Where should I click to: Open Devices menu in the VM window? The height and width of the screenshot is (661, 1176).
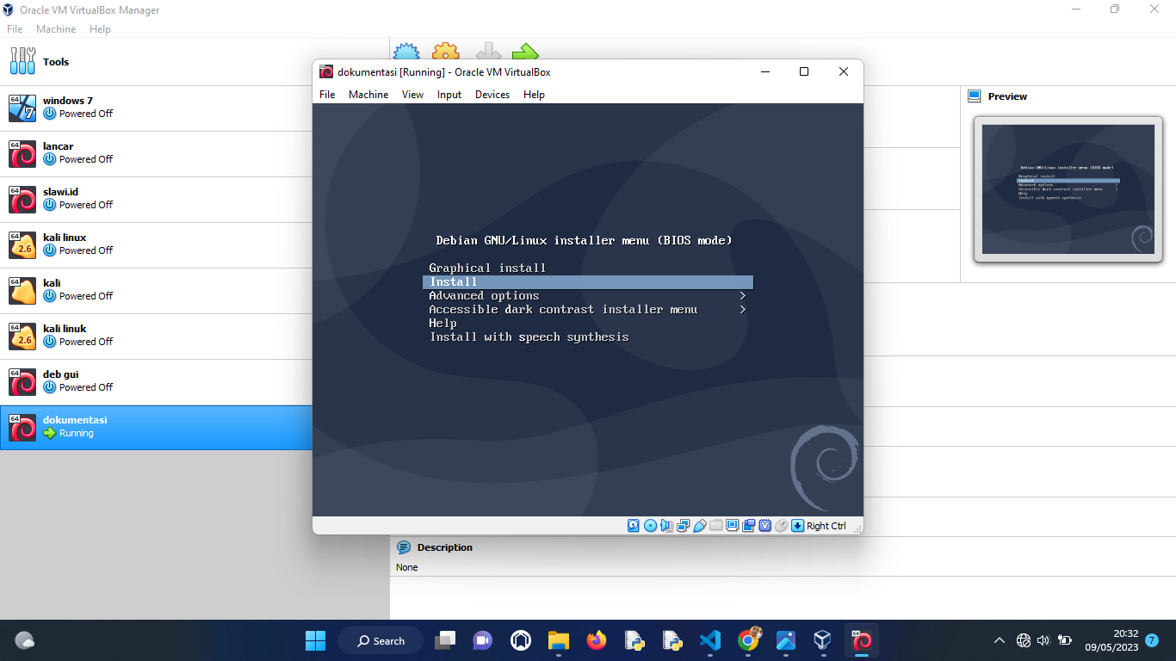(492, 95)
